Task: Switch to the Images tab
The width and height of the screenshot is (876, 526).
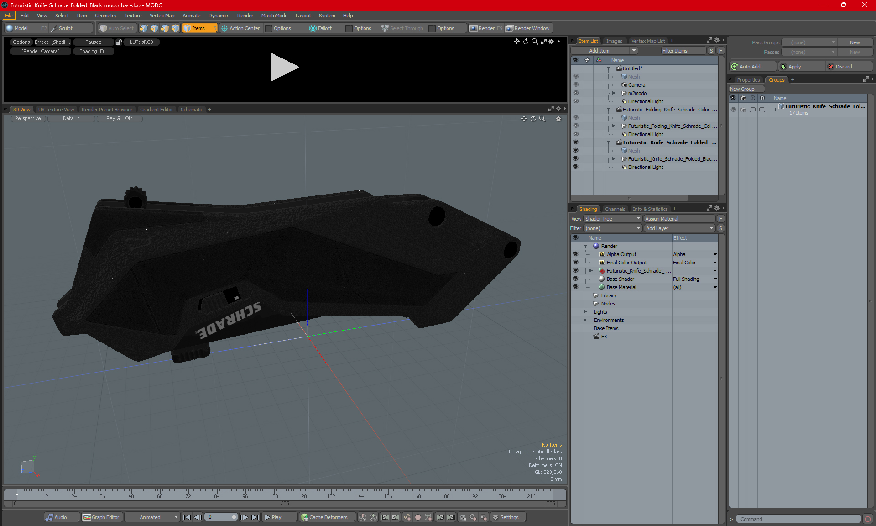Action: click(614, 41)
